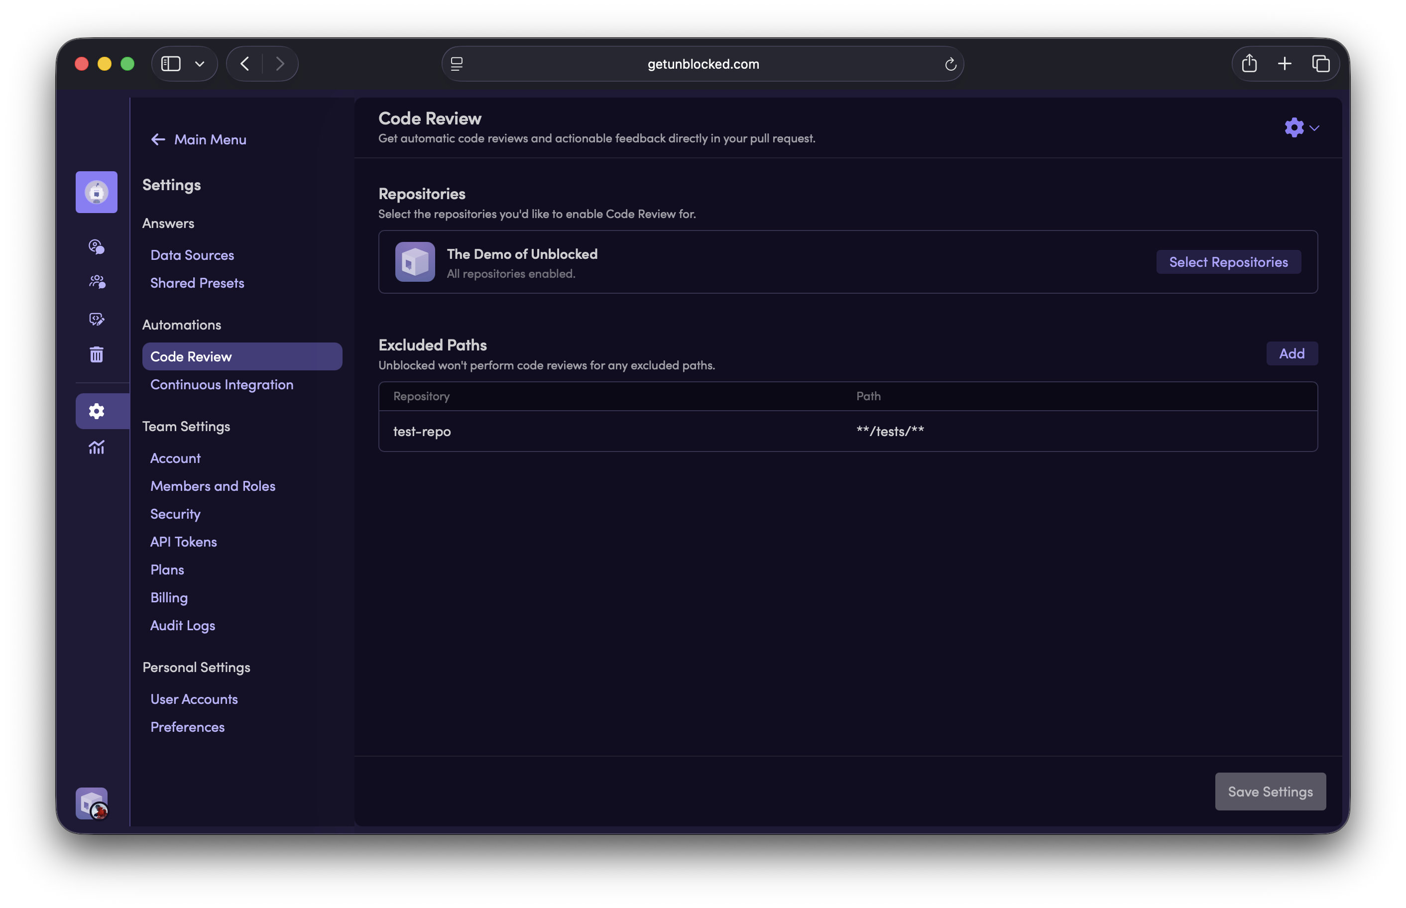1406x908 pixels.
Task: Click the code review edit sidebar icon
Action: pyautogui.click(x=96, y=319)
